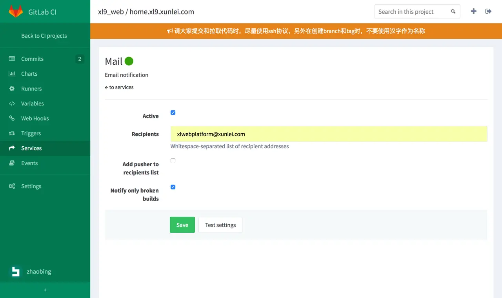Enable Add pusher to recipients list
The width and height of the screenshot is (502, 298).
point(173,161)
